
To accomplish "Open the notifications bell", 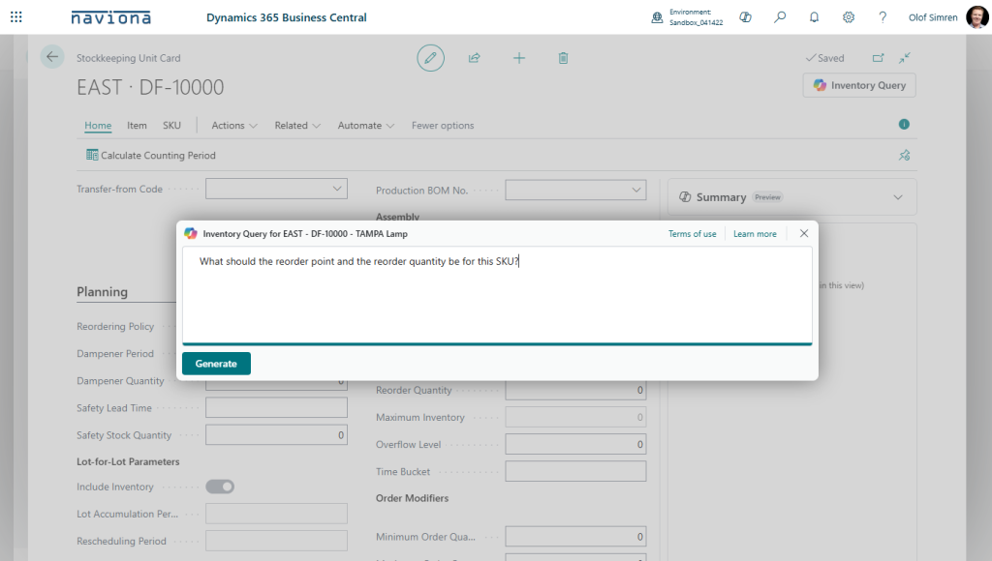I will [x=814, y=17].
